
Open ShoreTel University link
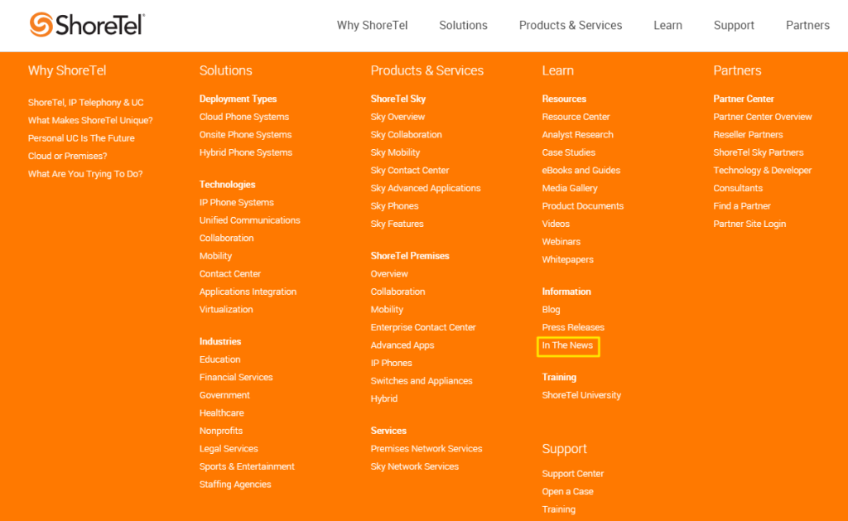tap(582, 395)
